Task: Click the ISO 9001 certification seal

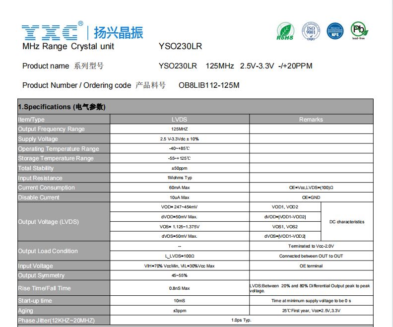Action: coord(310,31)
